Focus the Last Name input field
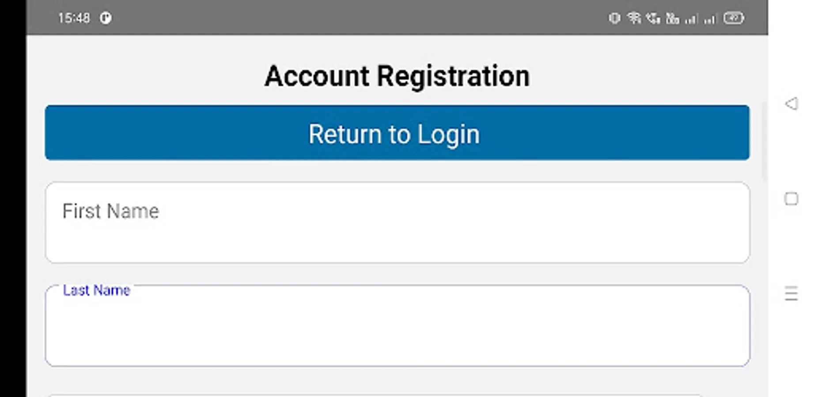Image resolution: width=814 pixels, height=397 pixels. (x=397, y=326)
